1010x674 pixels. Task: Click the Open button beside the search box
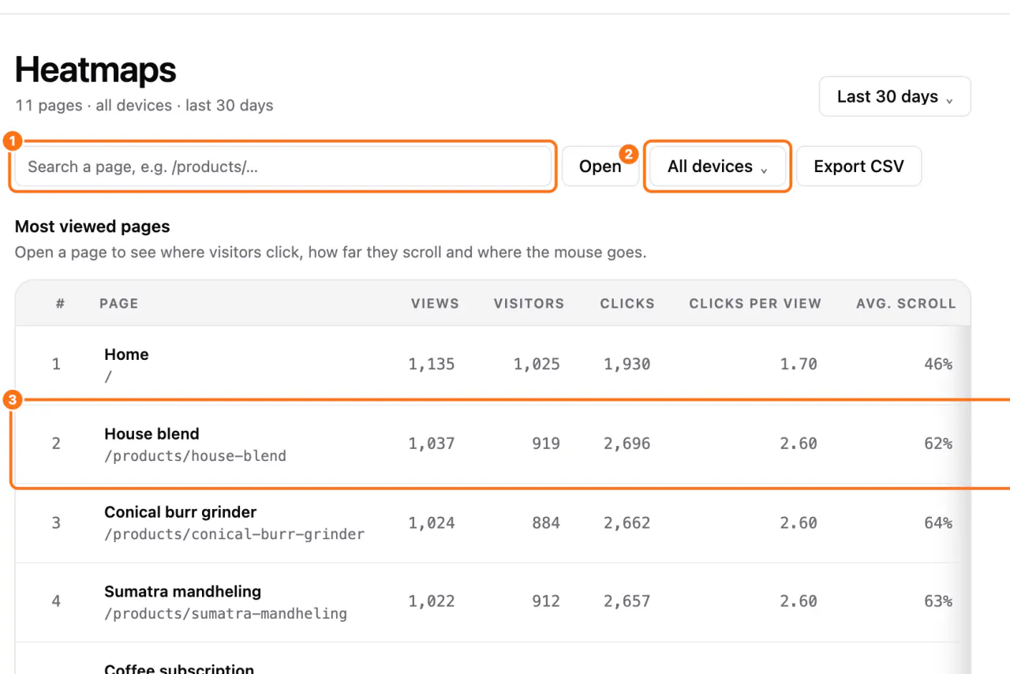(600, 167)
